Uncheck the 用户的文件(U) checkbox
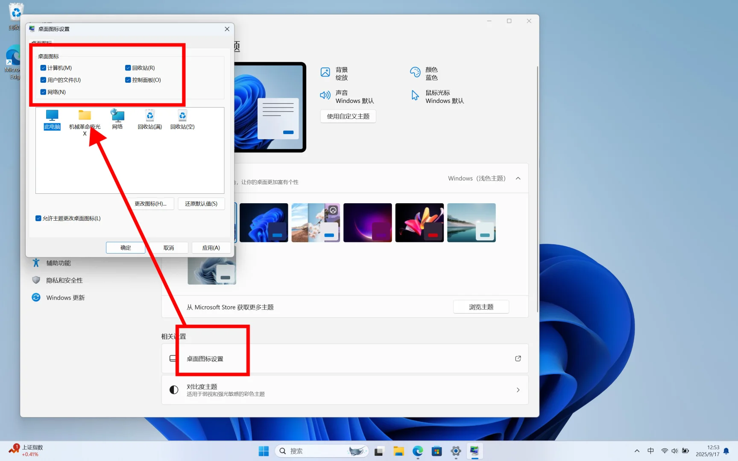This screenshot has height=461, width=738. pos(43,80)
